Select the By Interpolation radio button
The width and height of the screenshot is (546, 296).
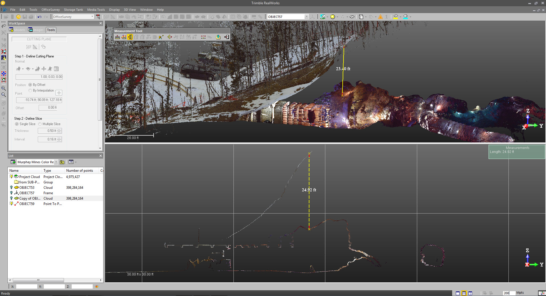pos(30,90)
